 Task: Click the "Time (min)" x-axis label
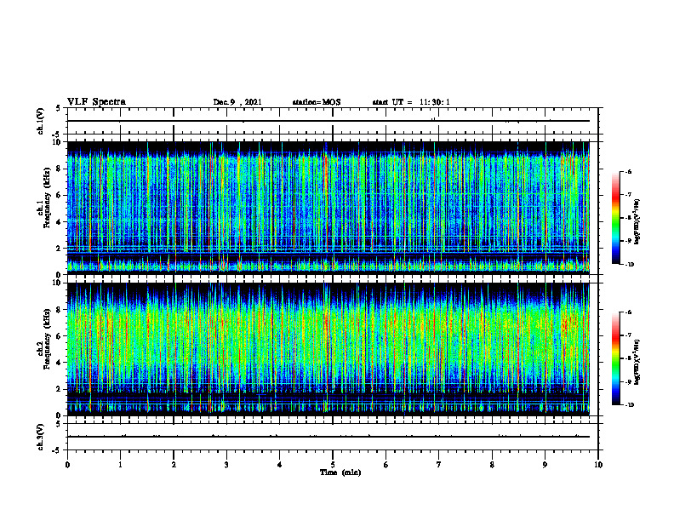(340, 472)
